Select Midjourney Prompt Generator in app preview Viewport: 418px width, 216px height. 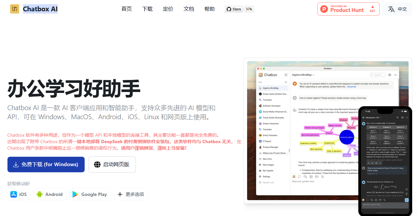tap(273, 153)
